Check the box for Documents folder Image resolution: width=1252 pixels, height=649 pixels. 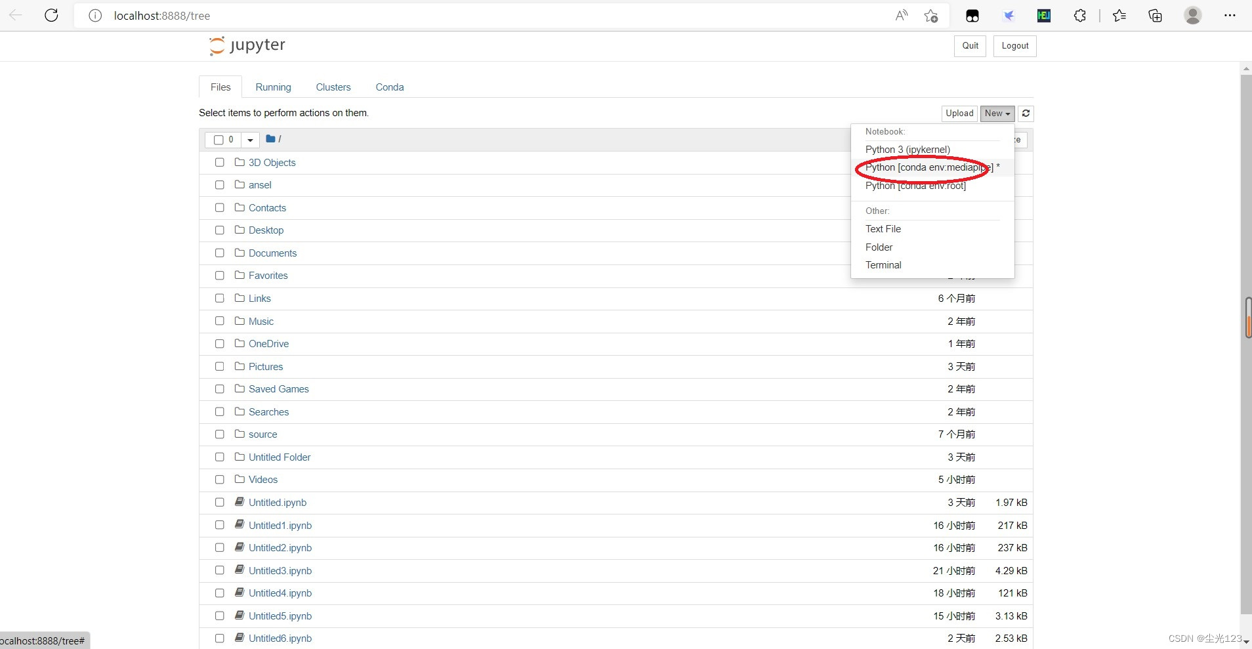(x=220, y=253)
